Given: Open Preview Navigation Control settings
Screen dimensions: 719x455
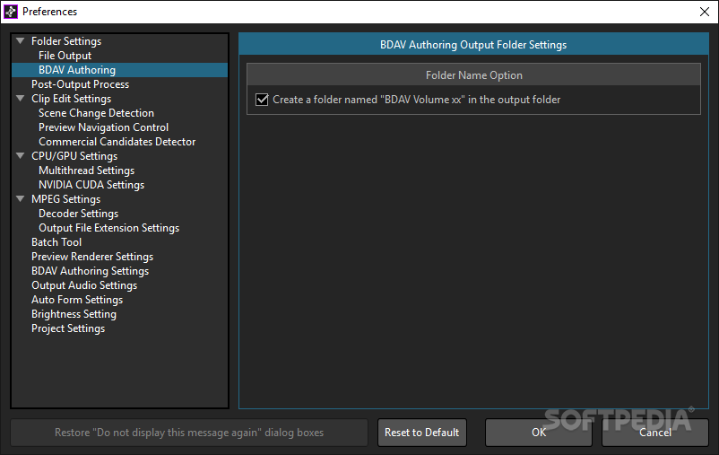Looking at the screenshot, I should point(104,127).
